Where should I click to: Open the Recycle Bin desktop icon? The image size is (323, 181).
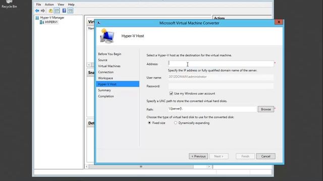[9, 4]
